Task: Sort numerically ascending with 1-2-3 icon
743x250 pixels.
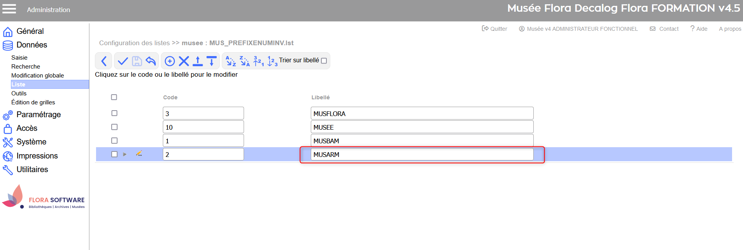Action: click(x=272, y=61)
